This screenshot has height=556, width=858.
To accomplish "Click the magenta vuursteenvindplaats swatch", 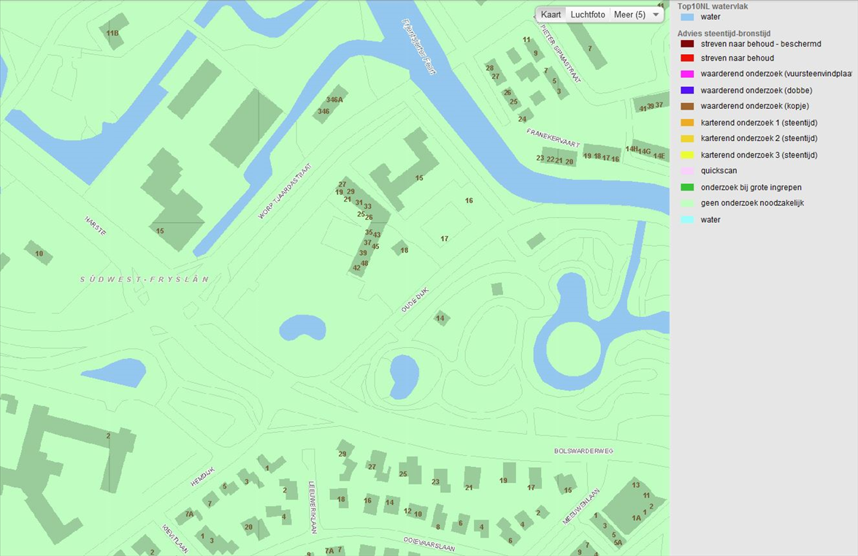I will (x=687, y=74).
